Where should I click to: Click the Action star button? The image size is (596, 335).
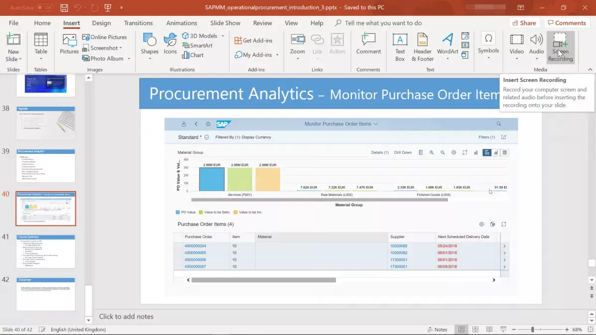[x=337, y=45]
